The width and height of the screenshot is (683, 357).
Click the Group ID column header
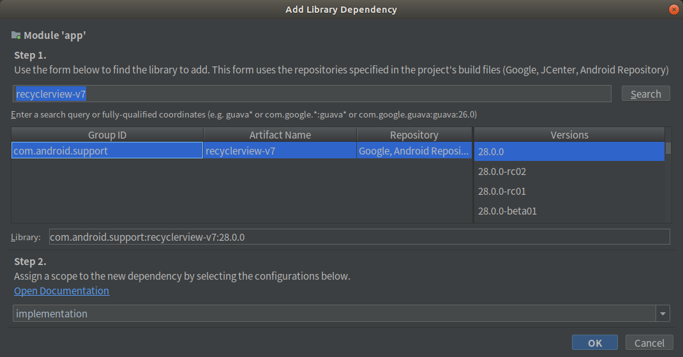(x=107, y=135)
